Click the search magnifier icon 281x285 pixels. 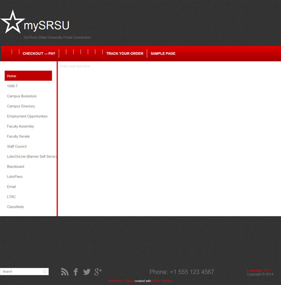tap(45, 271)
